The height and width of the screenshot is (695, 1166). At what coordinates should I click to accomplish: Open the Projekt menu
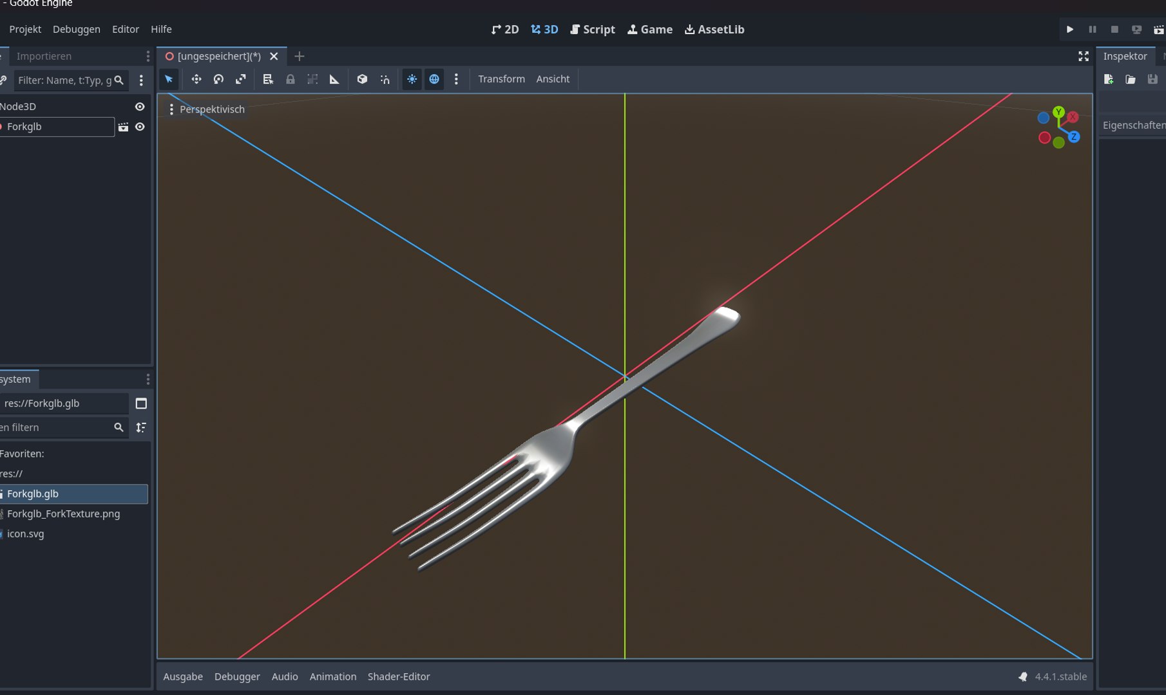pyautogui.click(x=25, y=29)
